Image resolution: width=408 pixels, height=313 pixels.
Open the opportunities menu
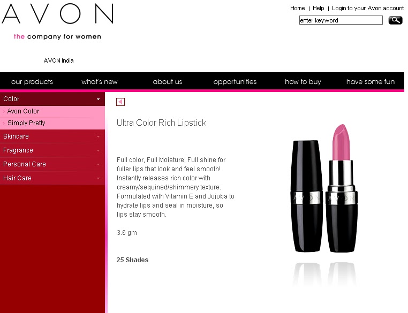(235, 82)
